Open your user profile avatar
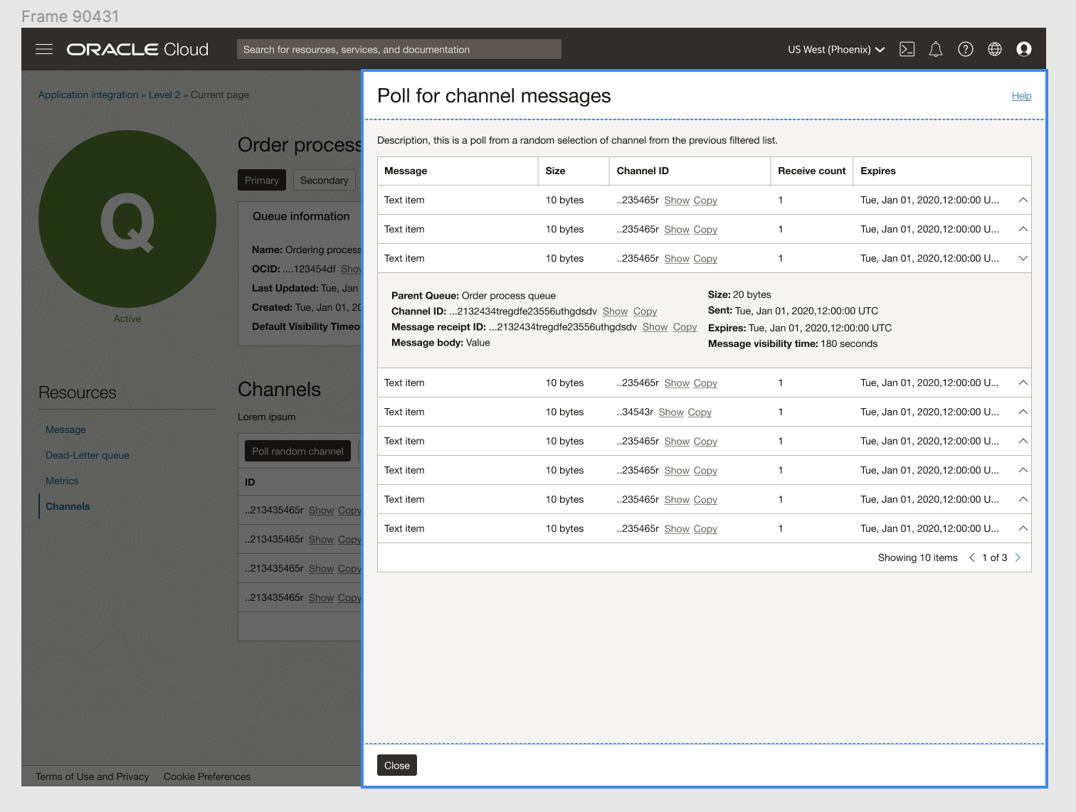 [1024, 48]
